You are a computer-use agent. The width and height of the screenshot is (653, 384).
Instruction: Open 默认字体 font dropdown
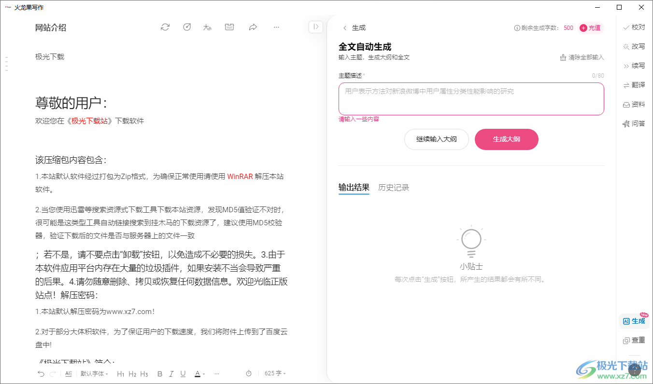pos(94,373)
